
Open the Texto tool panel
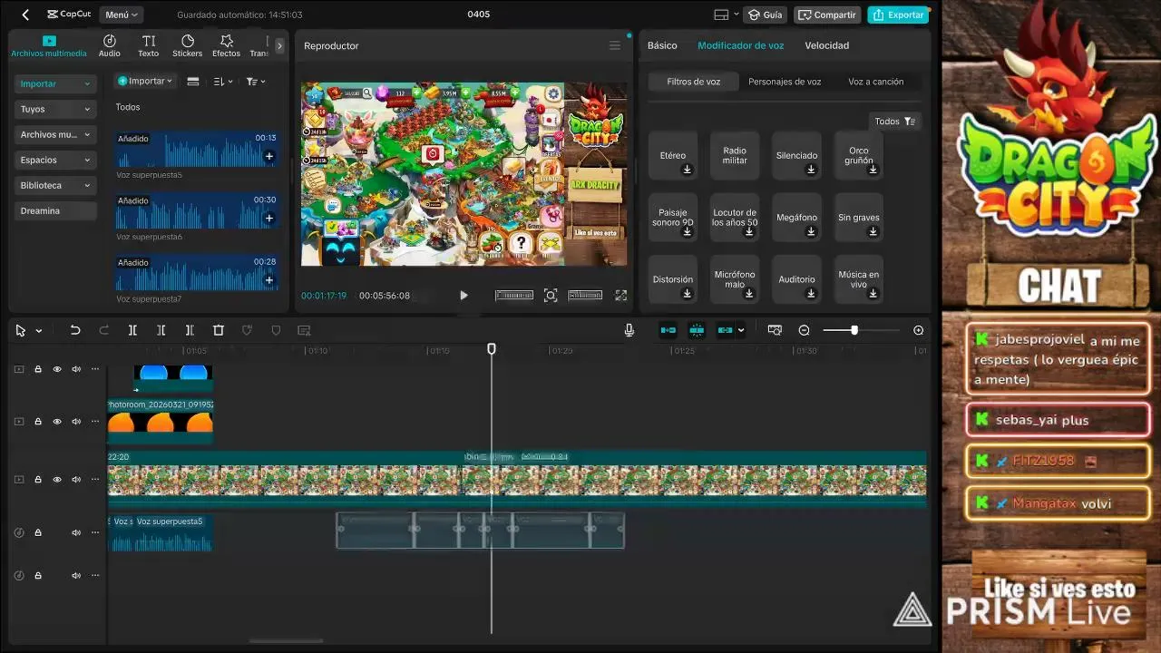pyautogui.click(x=149, y=45)
